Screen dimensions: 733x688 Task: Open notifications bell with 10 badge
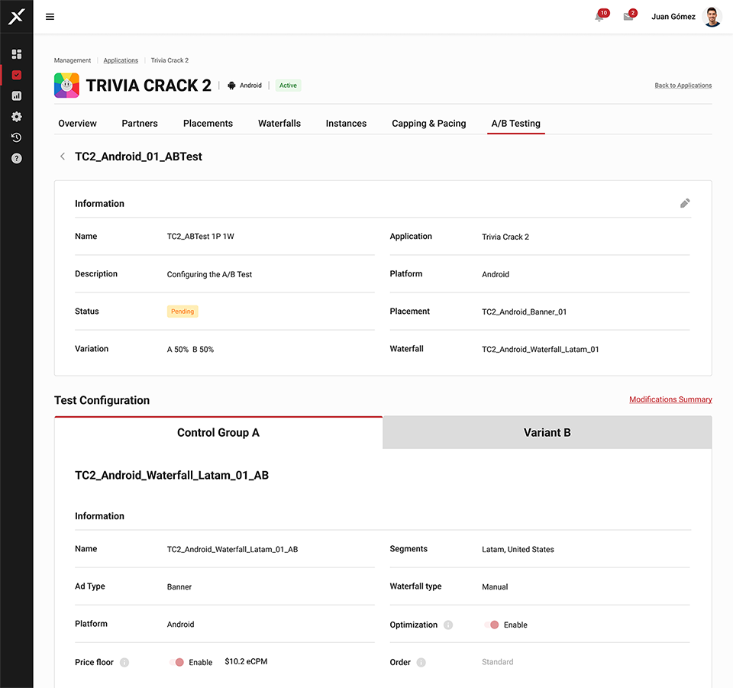tap(601, 16)
